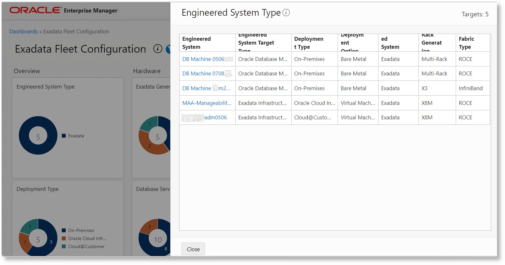Click the Overview section heading

[27, 71]
